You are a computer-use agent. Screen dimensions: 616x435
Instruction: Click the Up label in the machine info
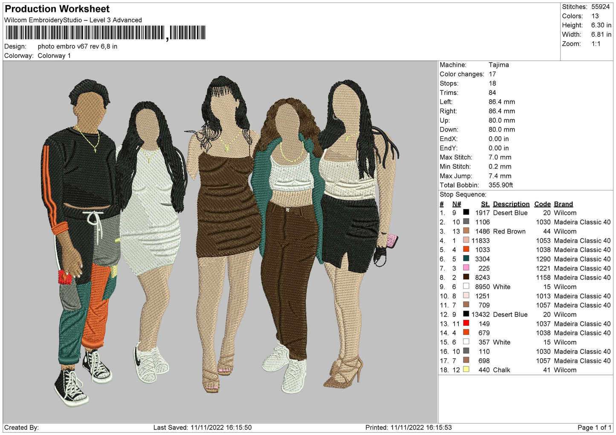coord(445,121)
